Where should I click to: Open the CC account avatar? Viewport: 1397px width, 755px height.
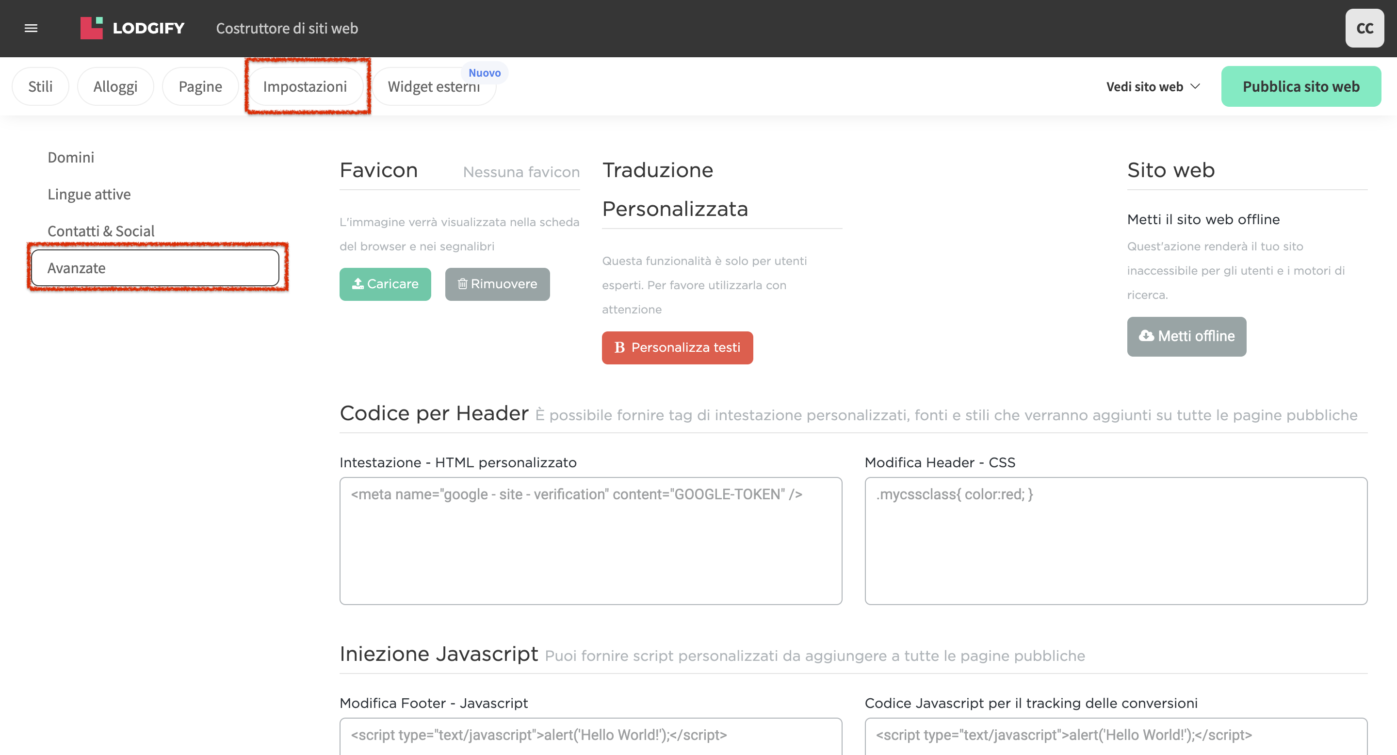(x=1365, y=28)
